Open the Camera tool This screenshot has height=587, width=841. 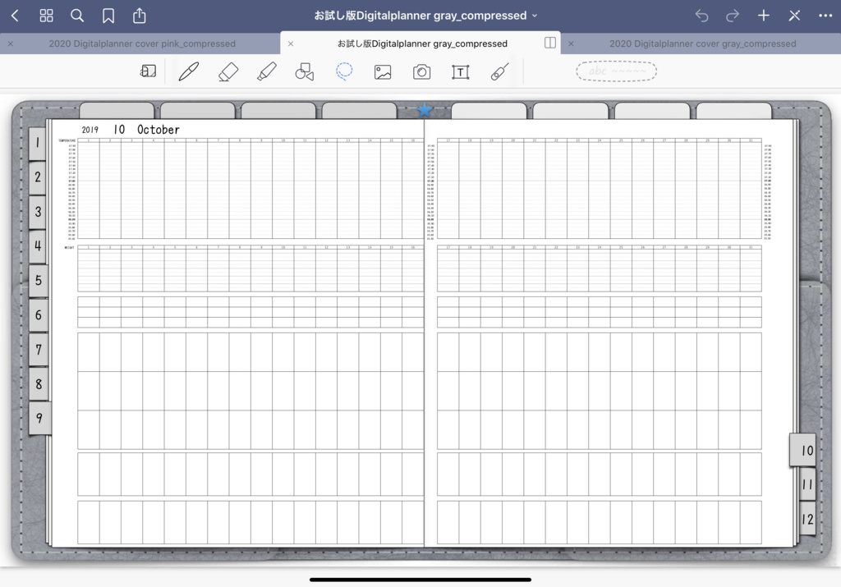[422, 71]
